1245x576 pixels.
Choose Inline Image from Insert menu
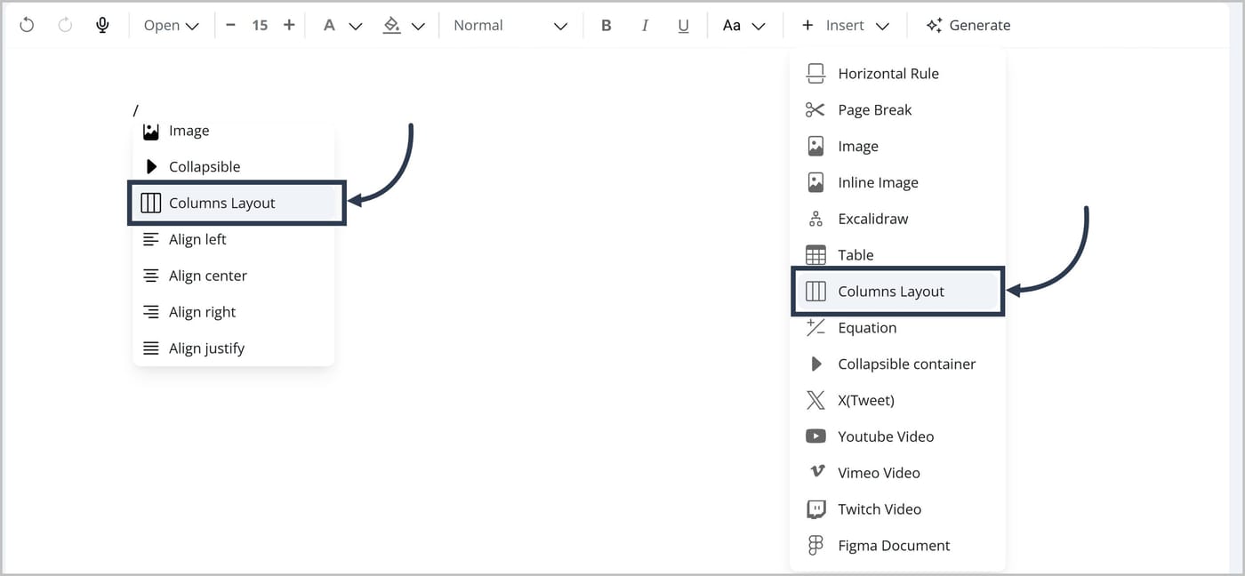pos(897,183)
